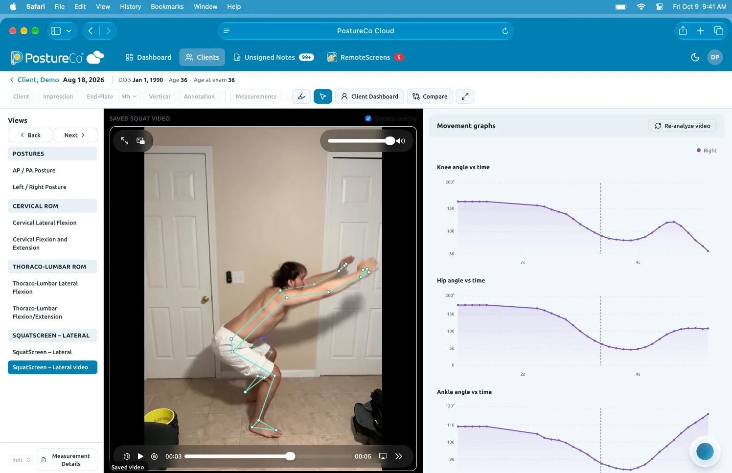Image resolution: width=732 pixels, height=473 pixels.
Task: Open the Client Dashboard
Action: (x=369, y=96)
